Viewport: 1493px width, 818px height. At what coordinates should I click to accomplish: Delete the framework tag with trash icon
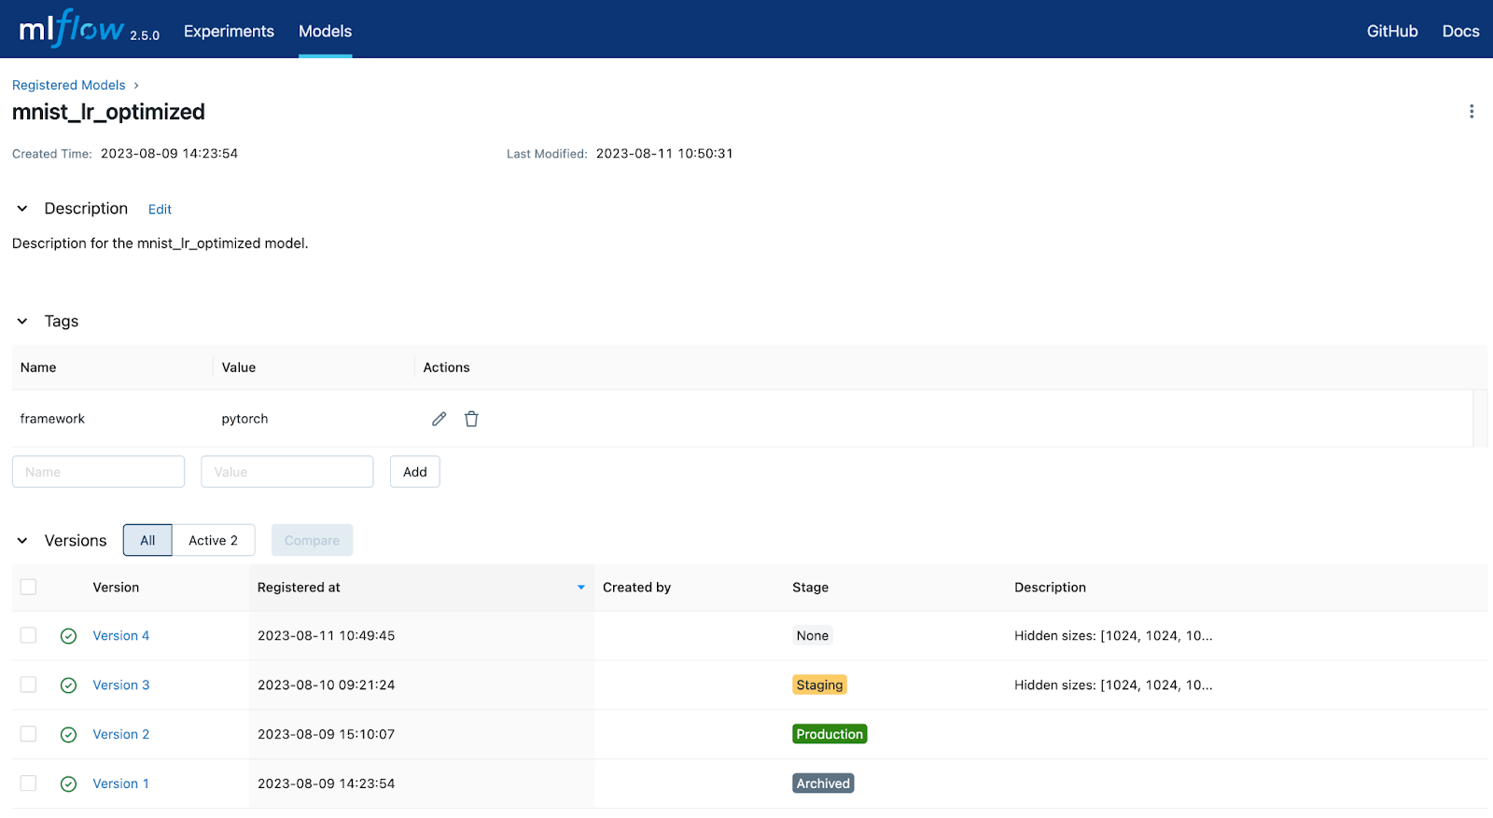471,419
